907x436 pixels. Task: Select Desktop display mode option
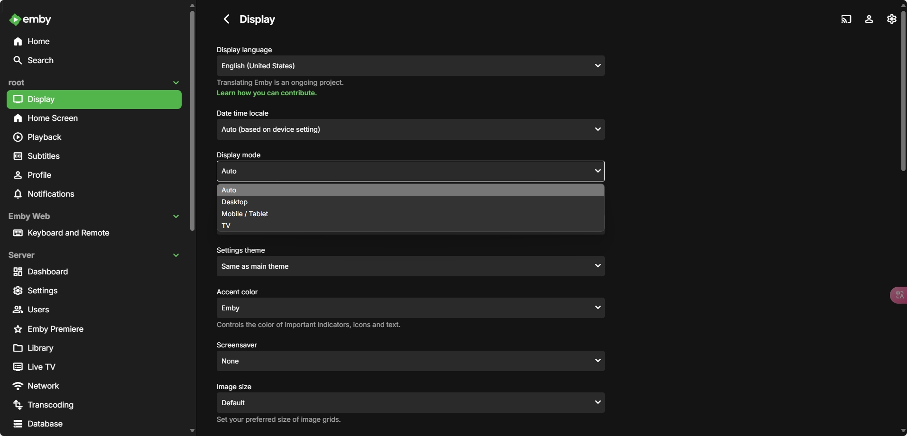coord(411,202)
